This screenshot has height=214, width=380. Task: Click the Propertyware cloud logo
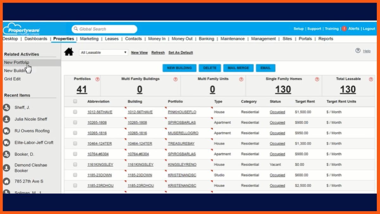(x=21, y=29)
